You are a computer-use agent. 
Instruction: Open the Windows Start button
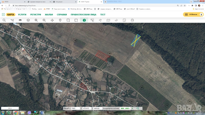(x=3, y=113)
